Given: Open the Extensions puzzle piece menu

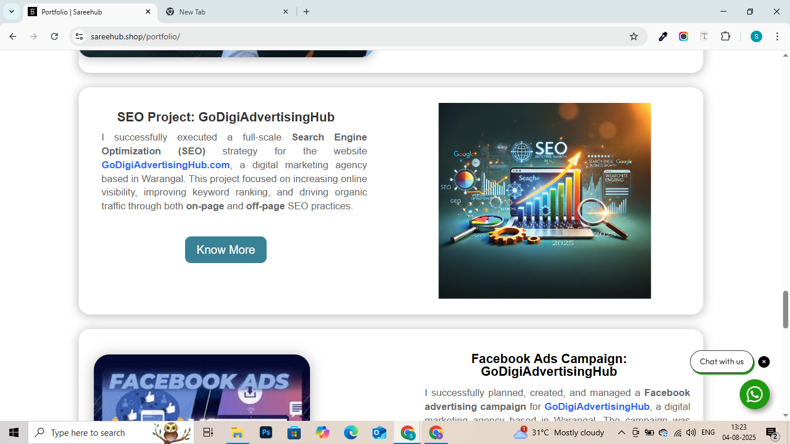Looking at the screenshot, I should 725,36.
